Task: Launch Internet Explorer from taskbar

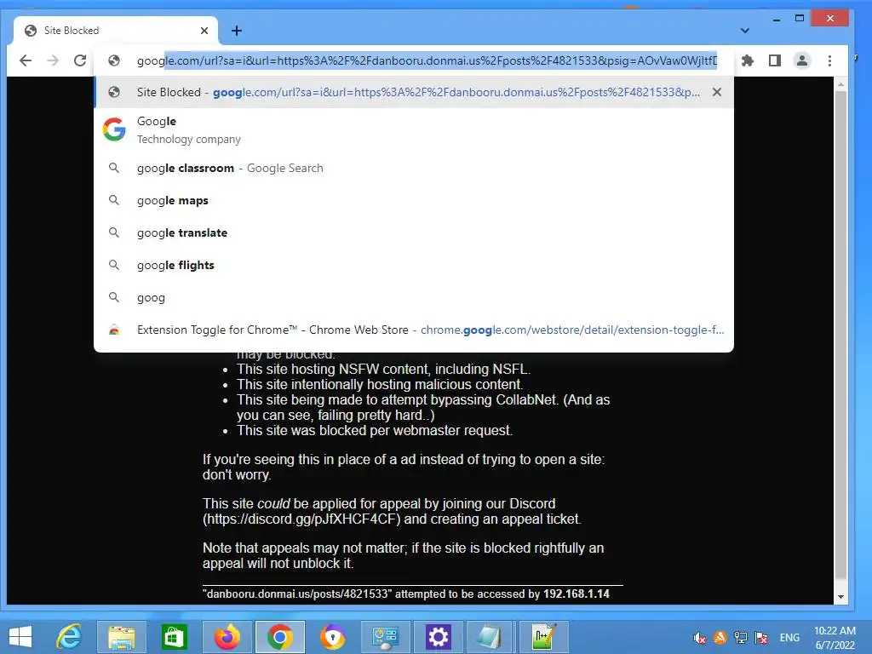Action: (x=70, y=637)
